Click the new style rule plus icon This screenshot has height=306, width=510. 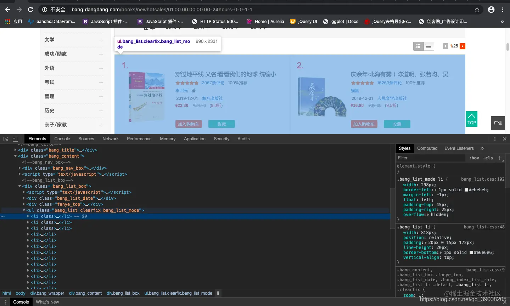(x=499, y=158)
